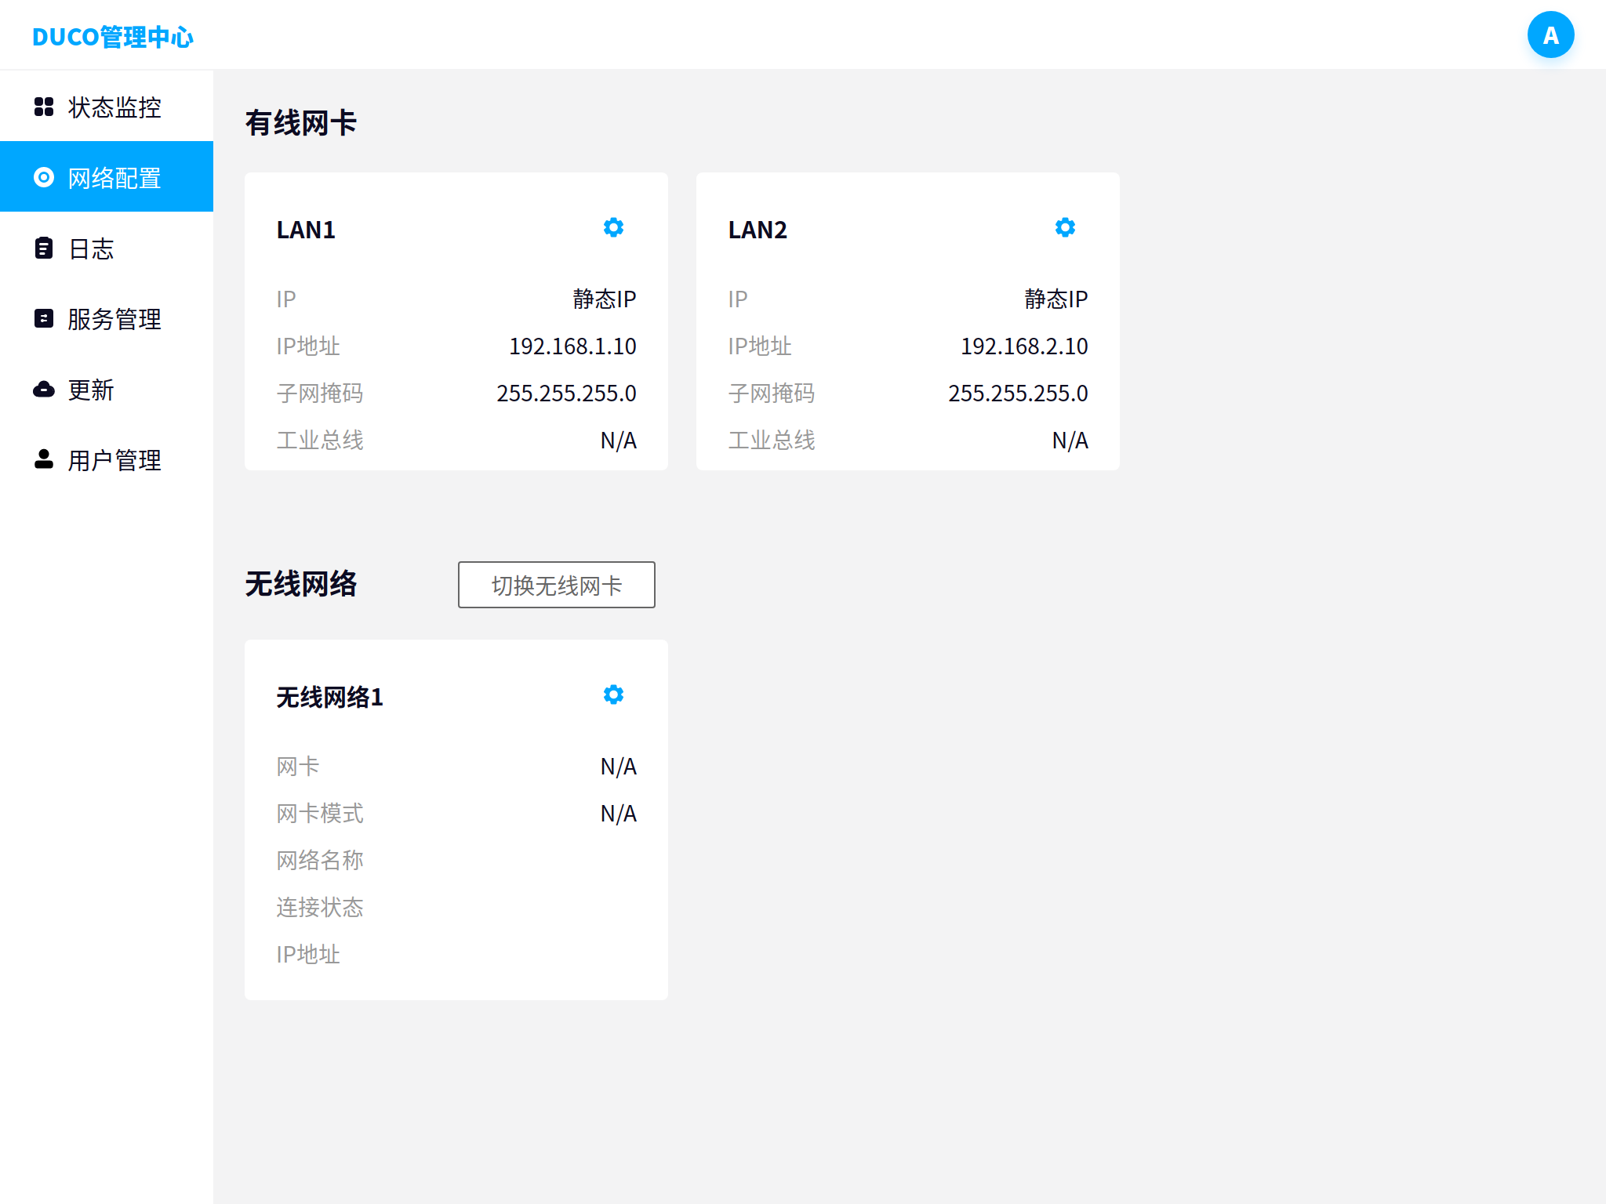Viewport: 1606px width, 1204px height.
Task: Navigate to 用户管理 section
Action: pyautogui.click(x=114, y=460)
